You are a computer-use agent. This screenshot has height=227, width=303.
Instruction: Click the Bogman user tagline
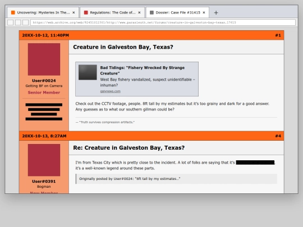coord(44,187)
